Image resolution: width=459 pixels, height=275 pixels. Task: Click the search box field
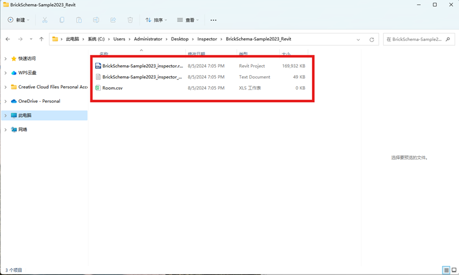419,39
